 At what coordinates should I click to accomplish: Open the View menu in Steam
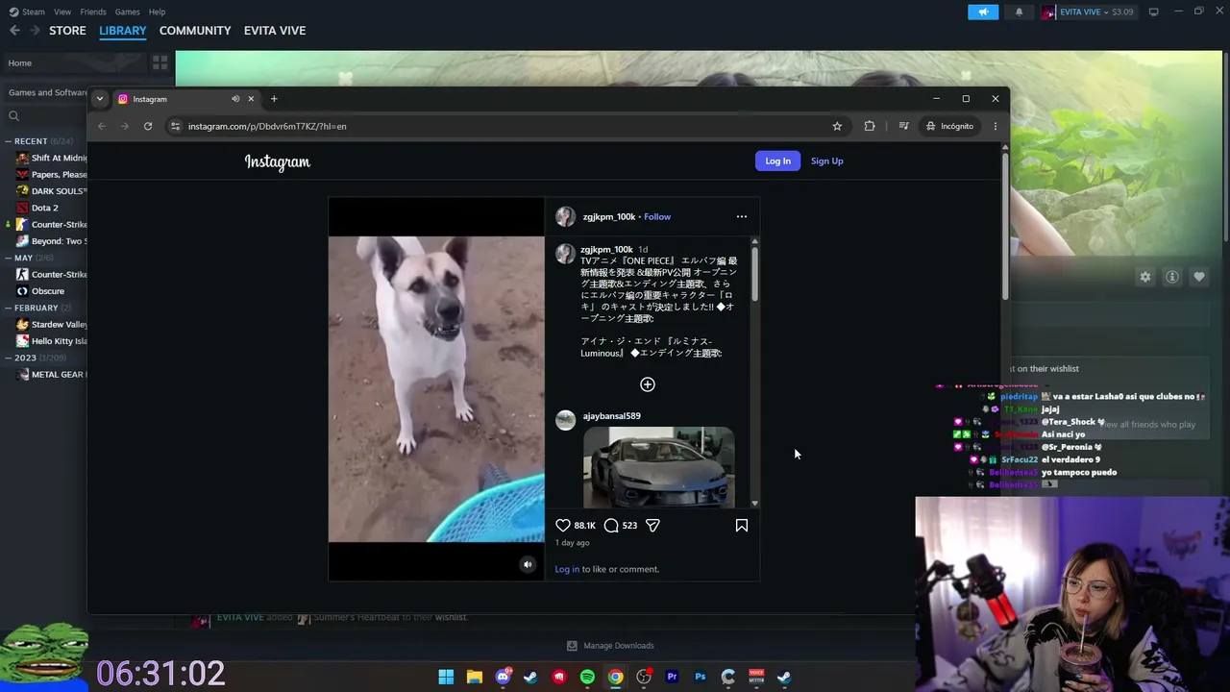click(x=62, y=12)
